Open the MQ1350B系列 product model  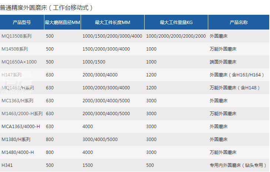pyautogui.click(x=17, y=36)
